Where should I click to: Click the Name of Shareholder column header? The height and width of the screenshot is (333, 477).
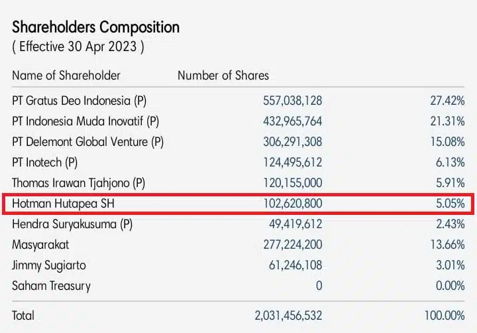point(66,75)
